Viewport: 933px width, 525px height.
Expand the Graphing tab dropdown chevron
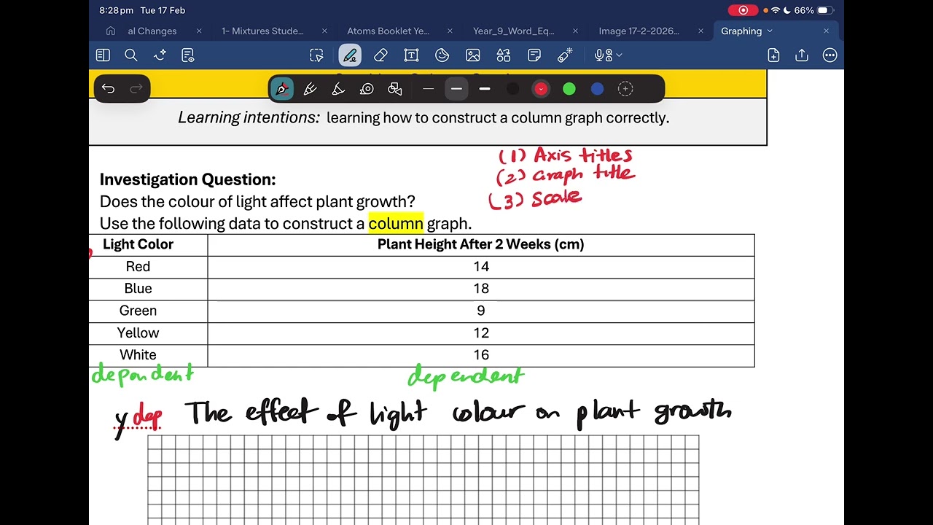770,31
